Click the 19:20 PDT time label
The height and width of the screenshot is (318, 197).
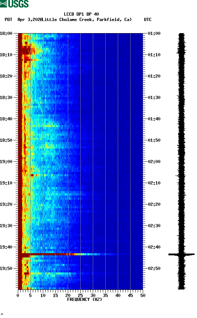tap(6, 204)
